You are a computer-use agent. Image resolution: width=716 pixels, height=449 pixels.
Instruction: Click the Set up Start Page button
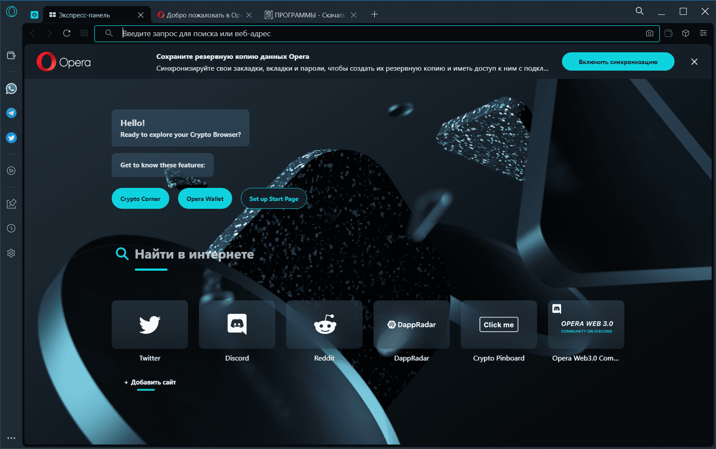point(274,199)
